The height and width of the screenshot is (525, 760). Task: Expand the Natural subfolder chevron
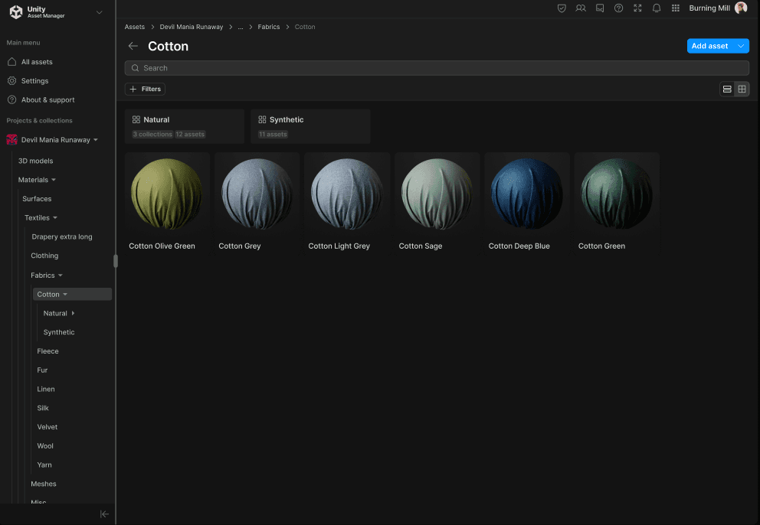73,313
